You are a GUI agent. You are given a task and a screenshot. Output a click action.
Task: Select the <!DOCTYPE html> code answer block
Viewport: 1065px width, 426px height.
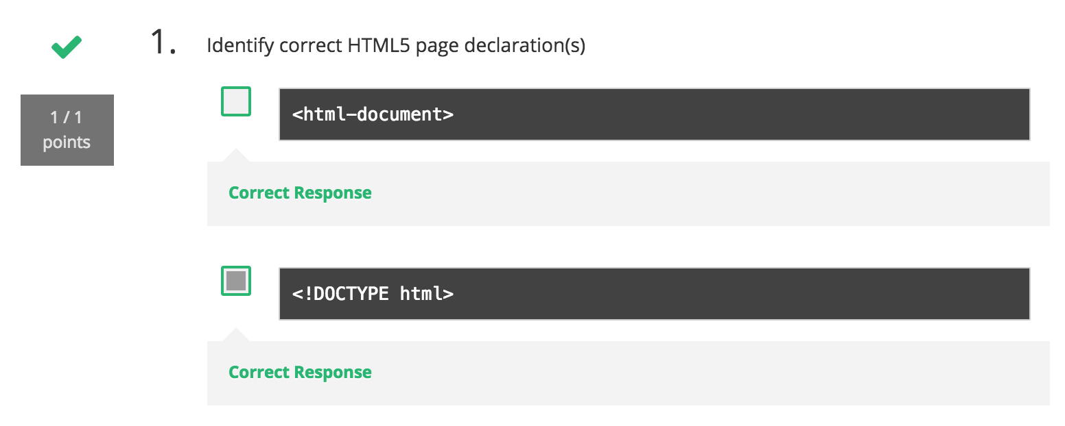(655, 294)
